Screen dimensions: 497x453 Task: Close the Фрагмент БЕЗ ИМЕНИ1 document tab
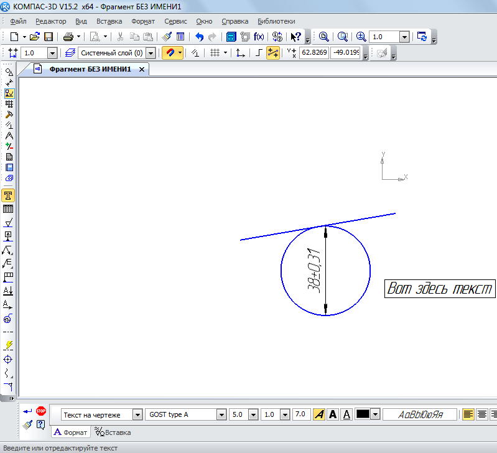click(142, 69)
